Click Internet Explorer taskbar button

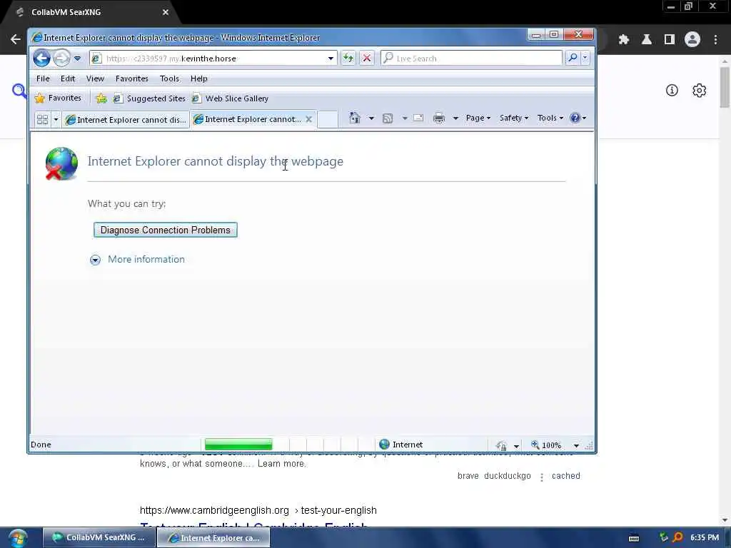[x=213, y=538]
